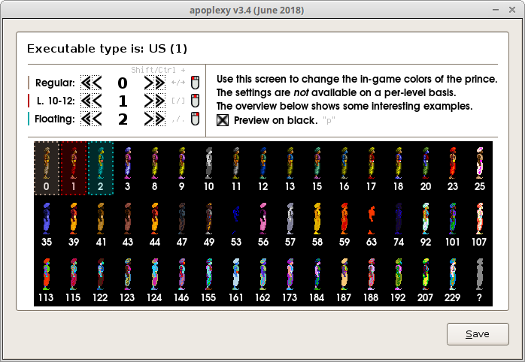The height and width of the screenshot is (362, 525).
Task: Select the partial orange preview numbered 63
Action: coord(372,224)
